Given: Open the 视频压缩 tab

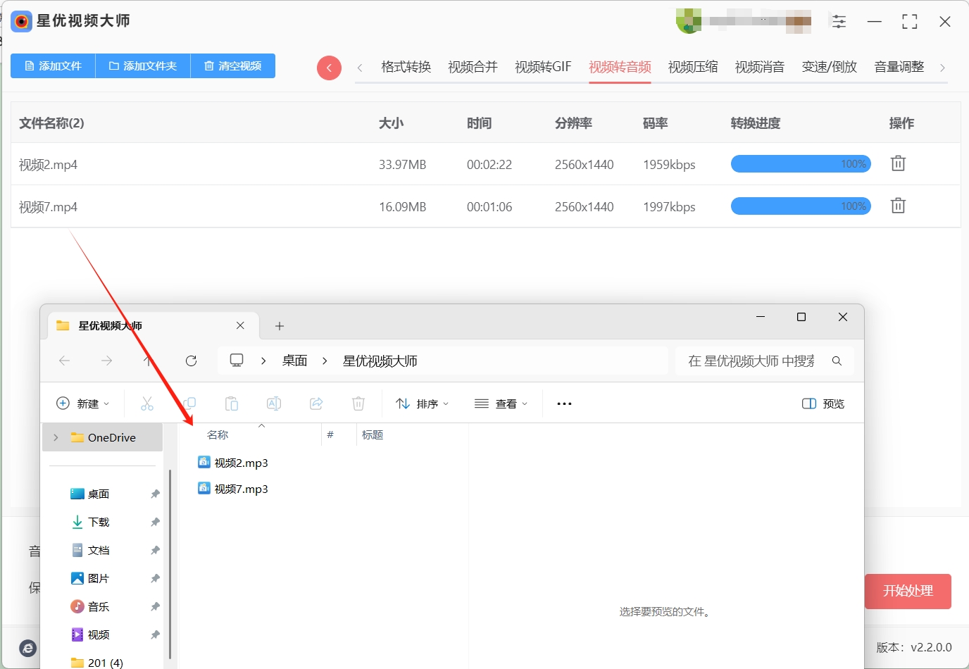Looking at the screenshot, I should pyautogui.click(x=693, y=67).
